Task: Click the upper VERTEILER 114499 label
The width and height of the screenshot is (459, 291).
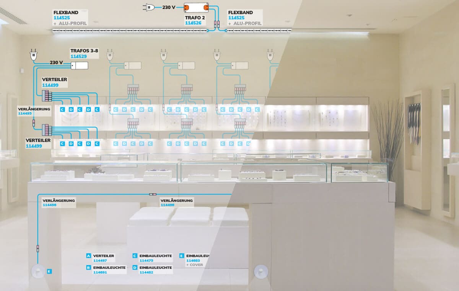Action: coord(54,82)
